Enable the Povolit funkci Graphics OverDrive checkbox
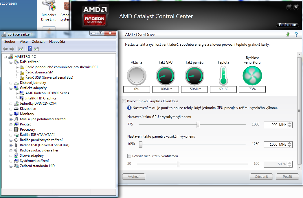The image size is (303, 198). click(x=124, y=101)
